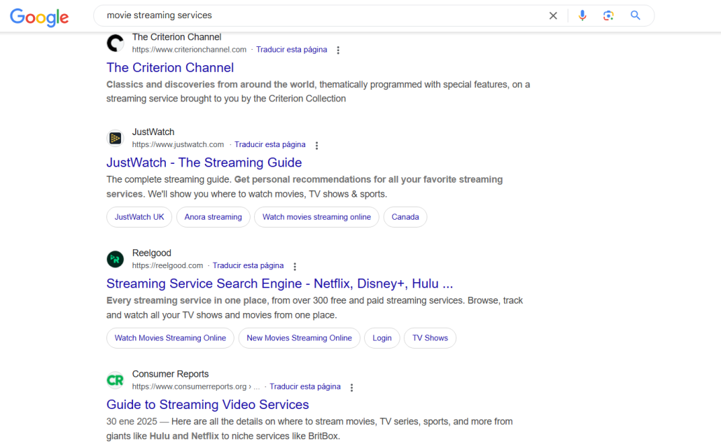
Task: Open The Criterion Channel result title
Action: [x=170, y=68]
